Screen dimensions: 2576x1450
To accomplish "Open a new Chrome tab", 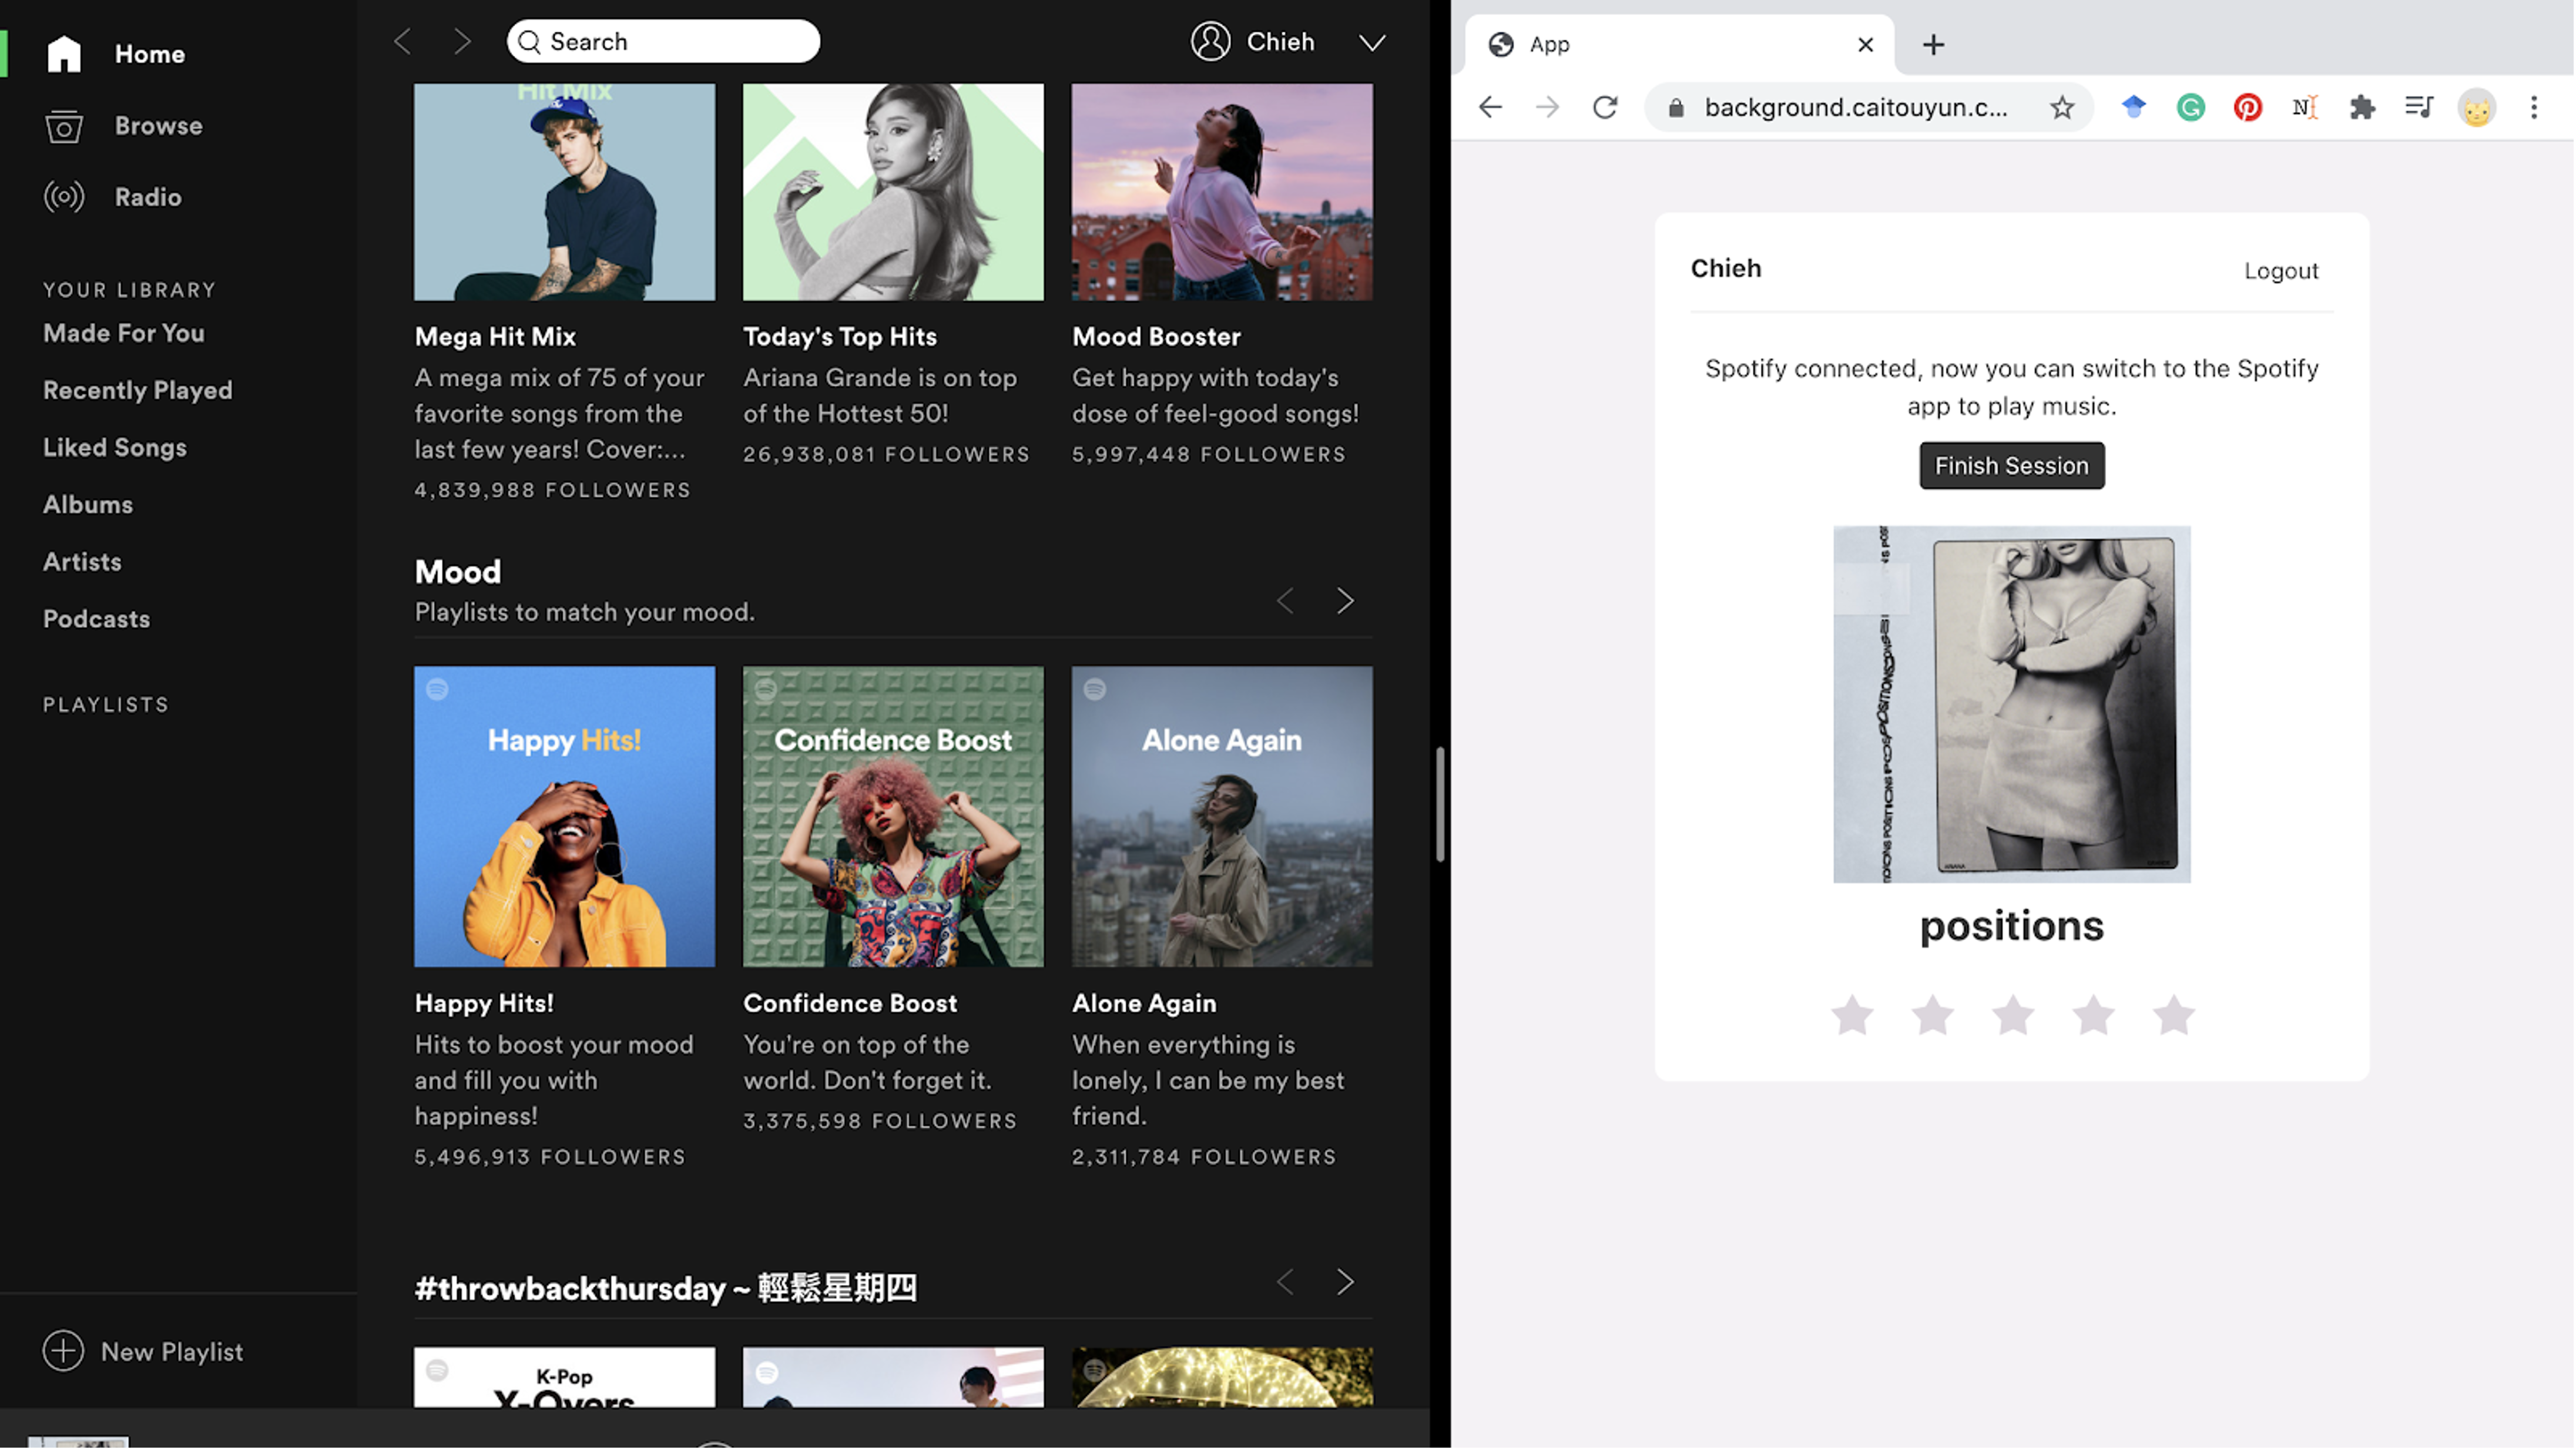I will pos(1933,45).
